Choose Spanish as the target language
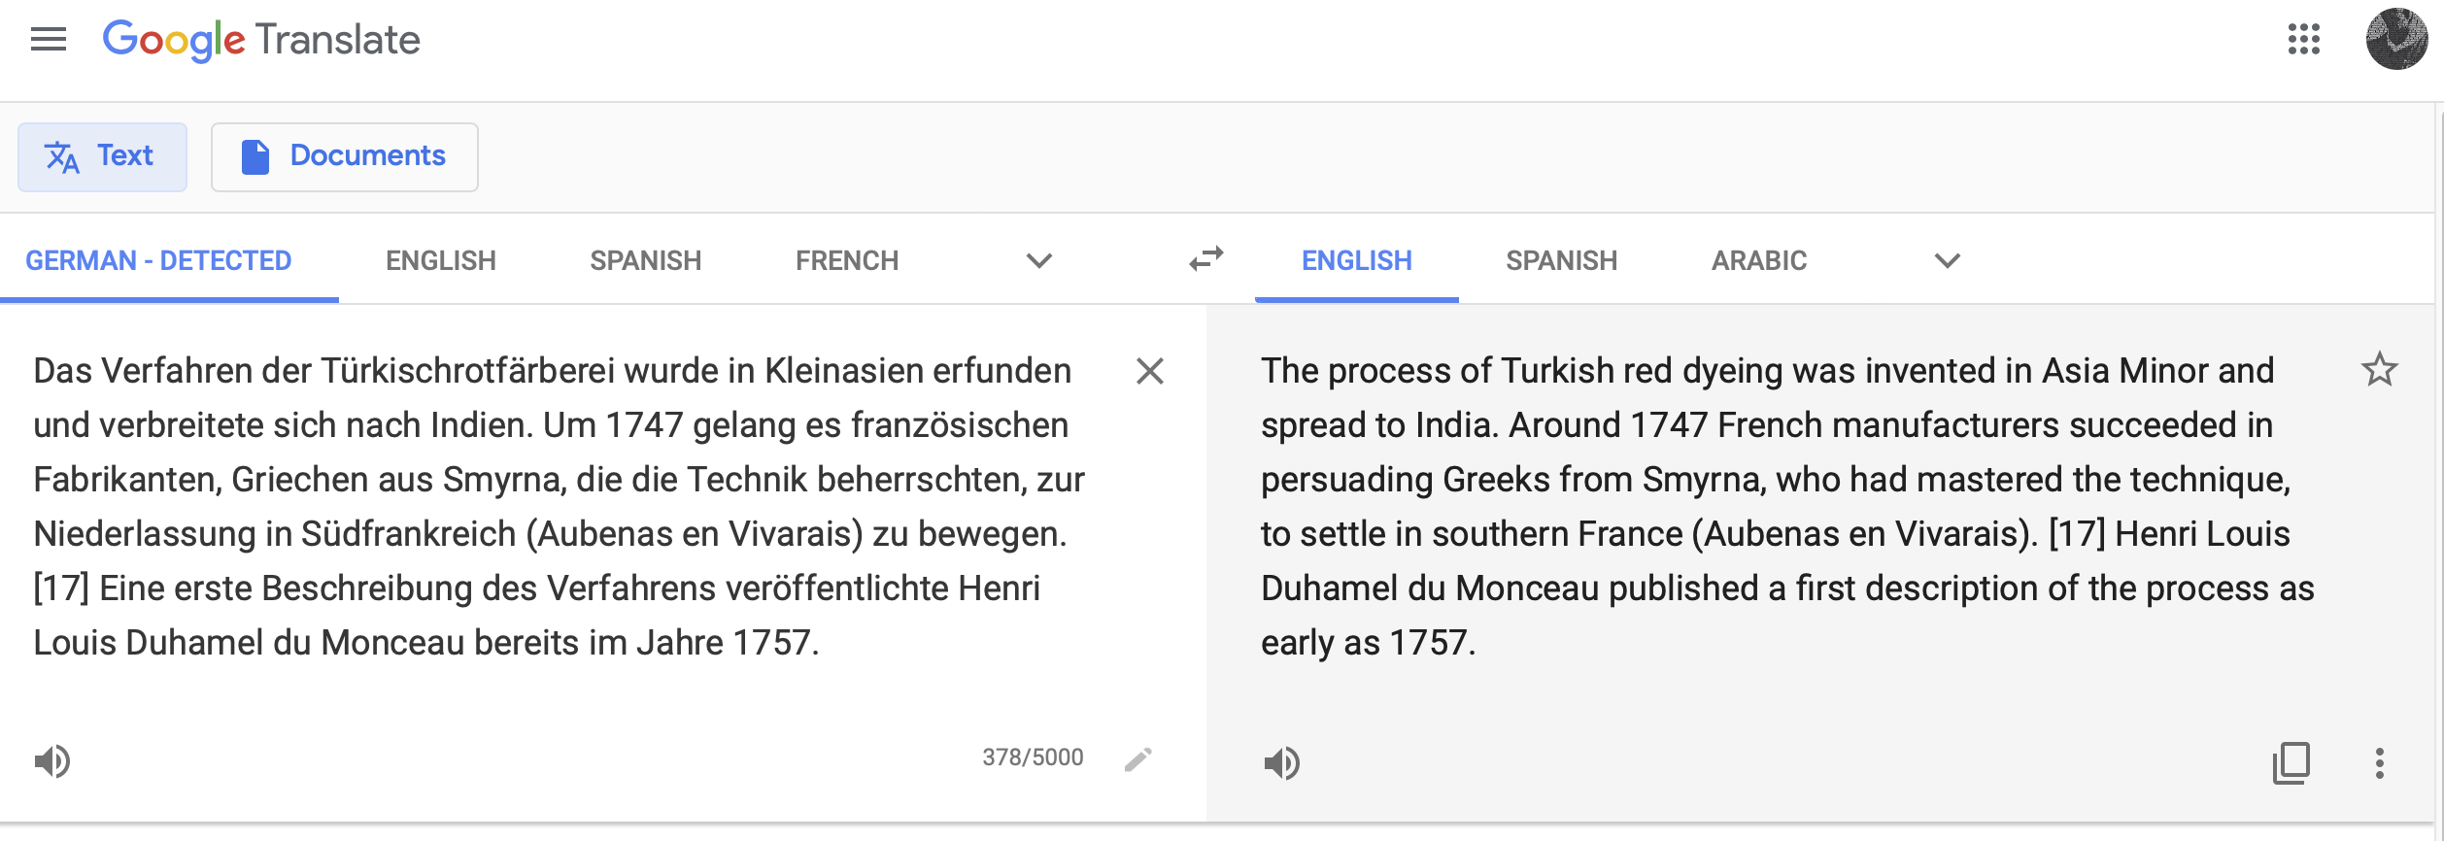The width and height of the screenshot is (2444, 841). pyautogui.click(x=1561, y=260)
